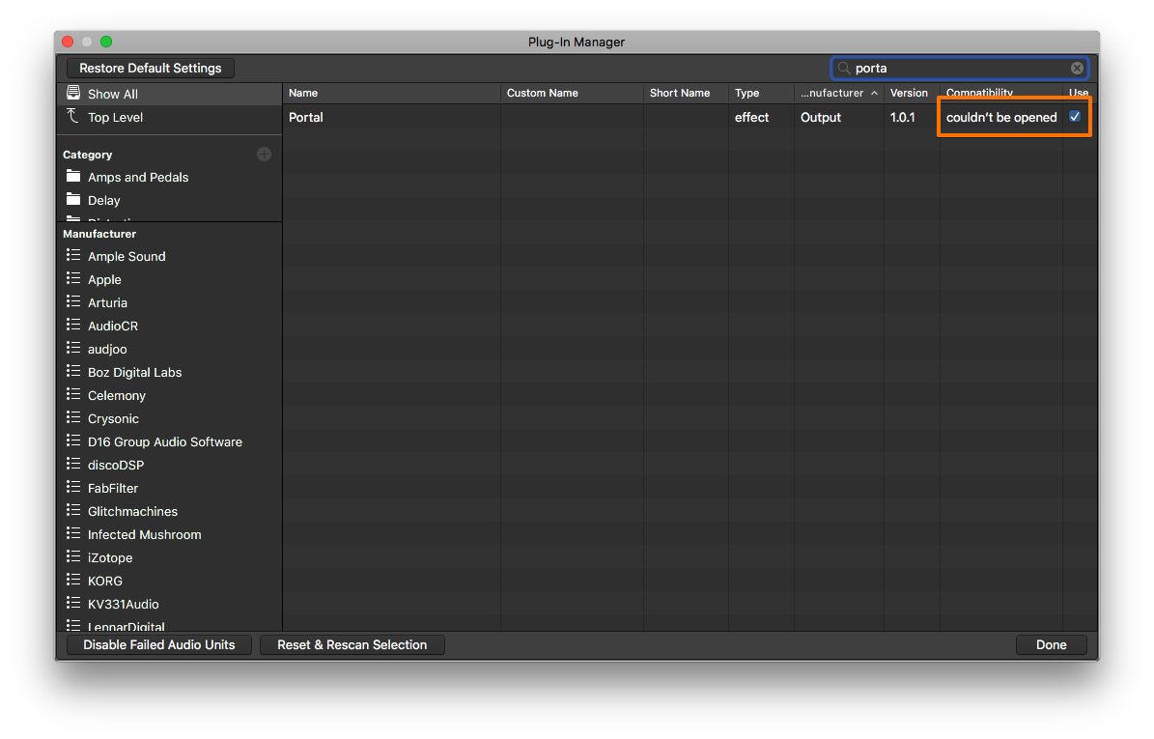The width and height of the screenshot is (1154, 739).
Task: Click the Delay folder icon
Action: coord(73,199)
